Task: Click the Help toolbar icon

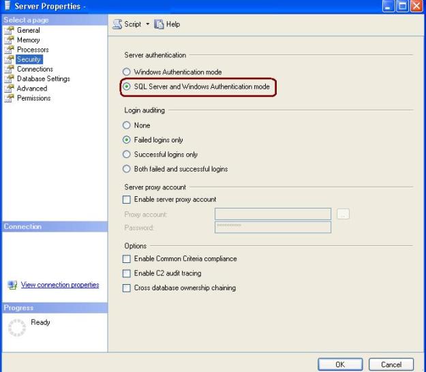Action: pyautogui.click(x=159, y=25)
